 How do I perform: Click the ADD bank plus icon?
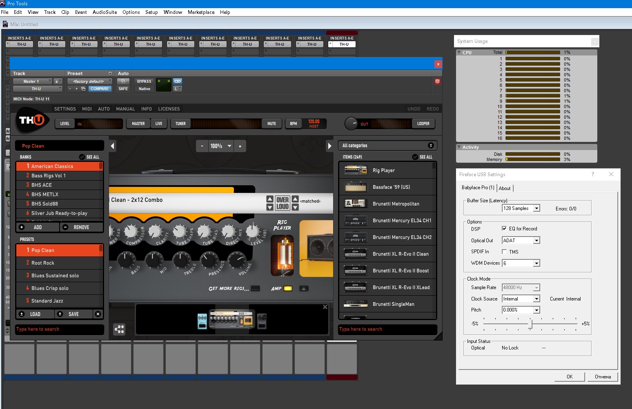(22, 227)
